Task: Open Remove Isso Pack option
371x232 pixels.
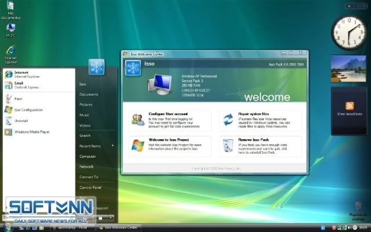Action: click(x=260, y=146)
